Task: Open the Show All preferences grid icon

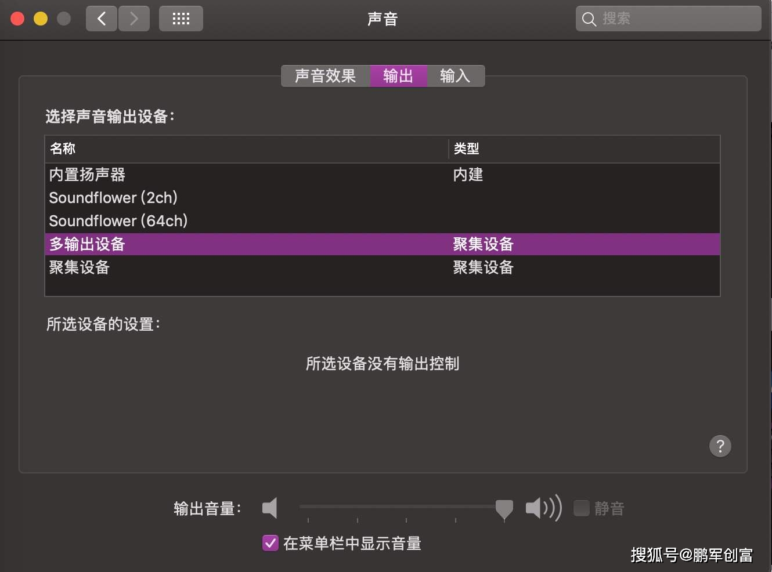Action: [181, 18]
